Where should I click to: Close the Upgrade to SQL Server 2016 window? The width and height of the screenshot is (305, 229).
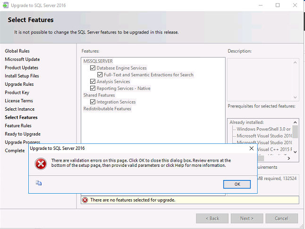click(x=295, y=5)
